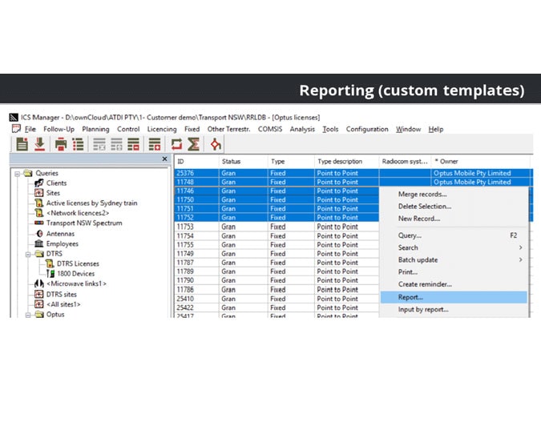Close the left queries panel
Image resolution: width=541 pixels, height=426 pixels.
(x=165, y=159)
